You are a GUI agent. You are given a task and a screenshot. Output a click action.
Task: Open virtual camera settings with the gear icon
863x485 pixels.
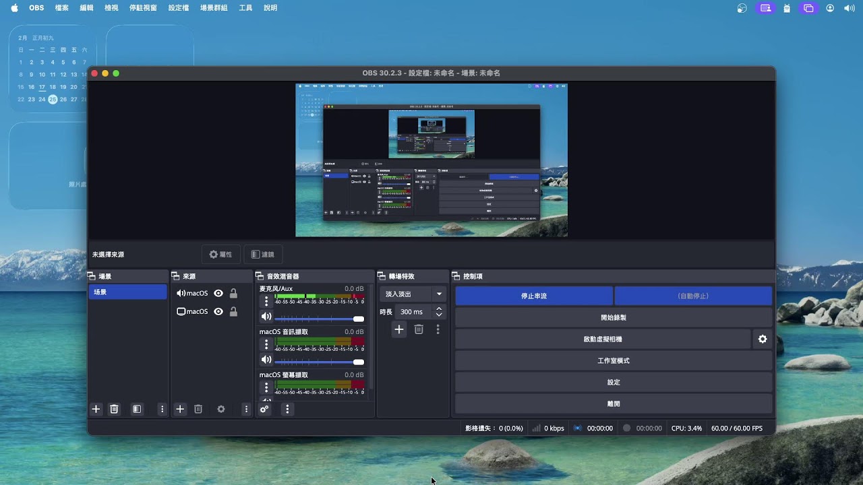763,339
